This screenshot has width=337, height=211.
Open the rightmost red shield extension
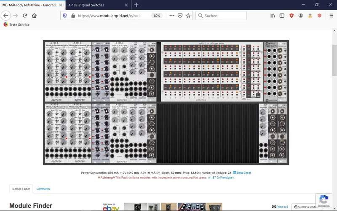click(319, 16)
